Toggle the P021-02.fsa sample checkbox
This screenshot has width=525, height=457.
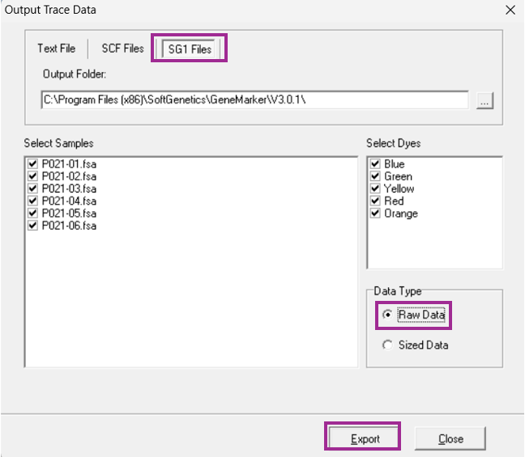click(x=33, y=176)
